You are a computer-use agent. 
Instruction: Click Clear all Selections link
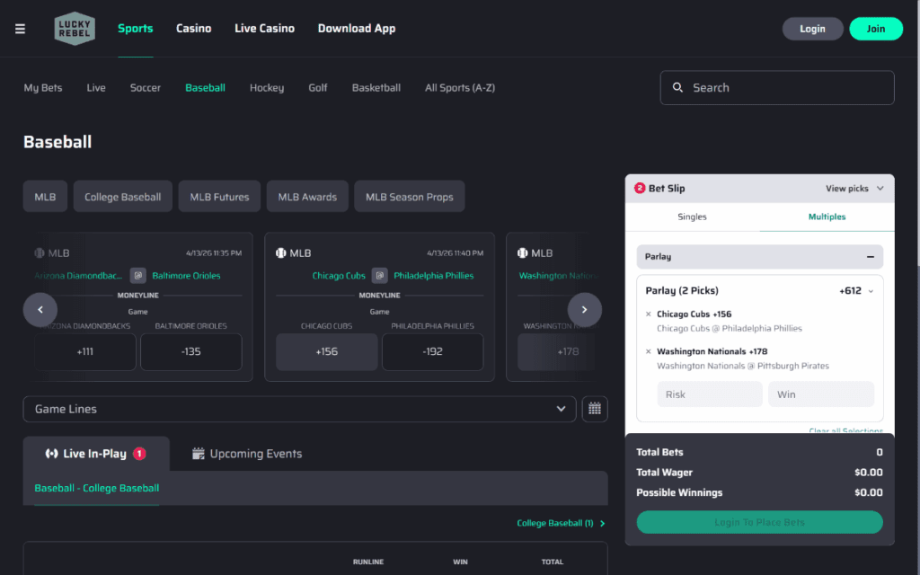[845, 430]
